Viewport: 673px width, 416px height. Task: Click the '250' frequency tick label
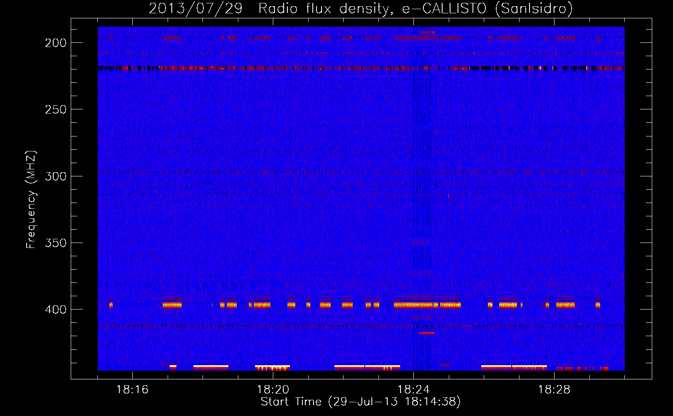[x=56, y=109]
